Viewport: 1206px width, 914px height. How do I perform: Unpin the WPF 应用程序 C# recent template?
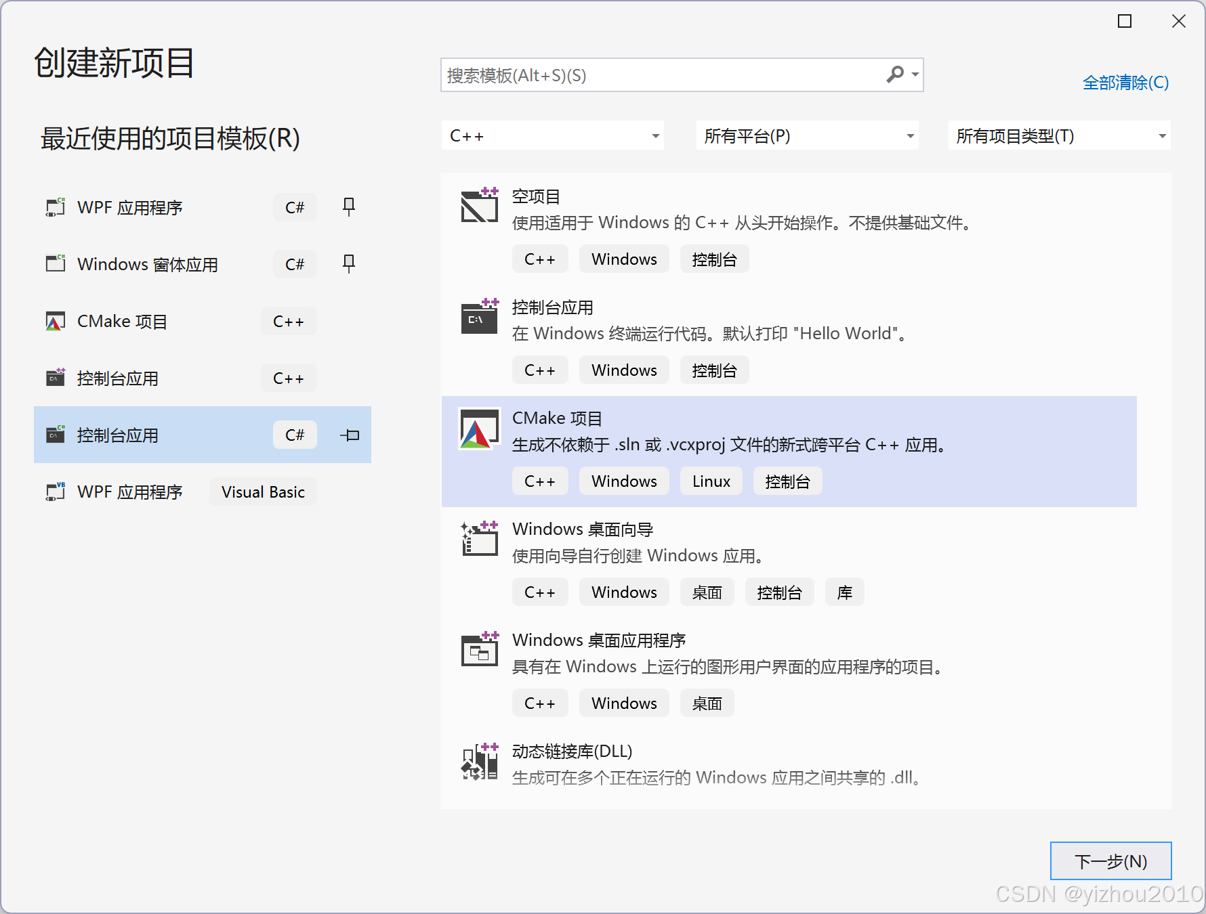(x=349, y=206)
